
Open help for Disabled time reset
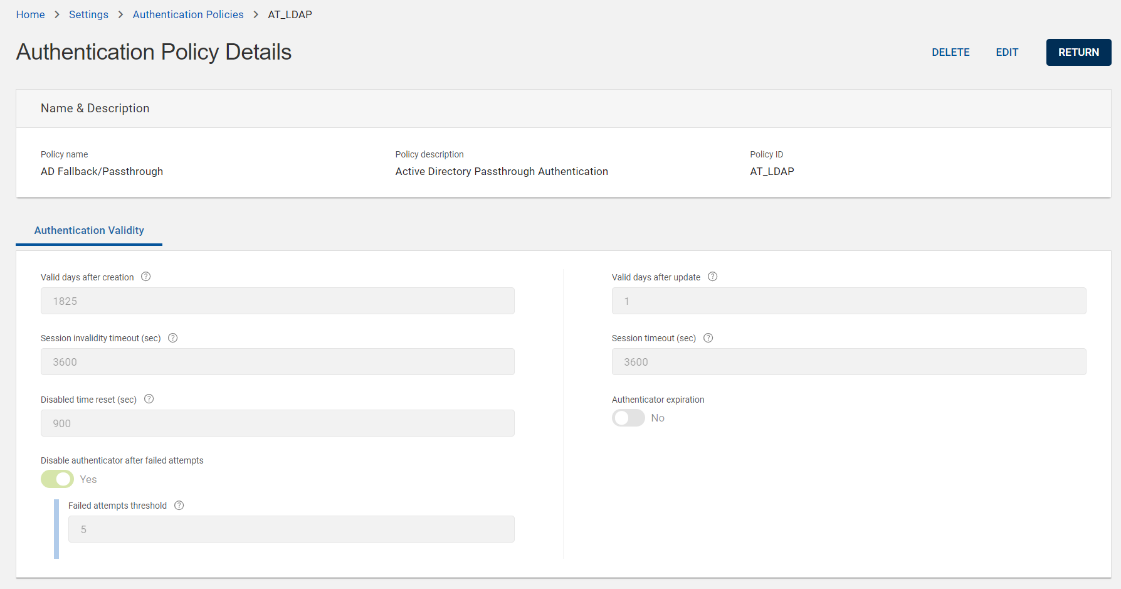(x=149, y=398)
